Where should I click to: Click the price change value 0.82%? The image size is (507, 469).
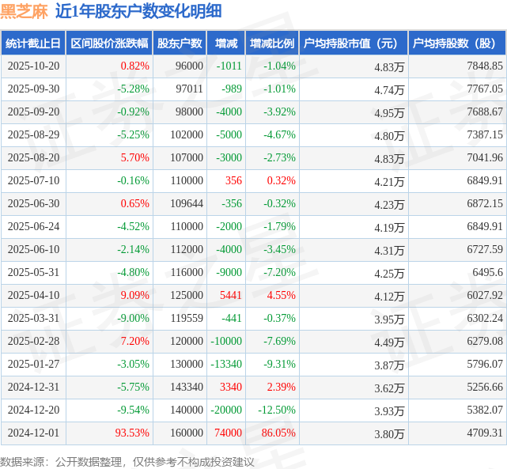(x=134, y=66)
